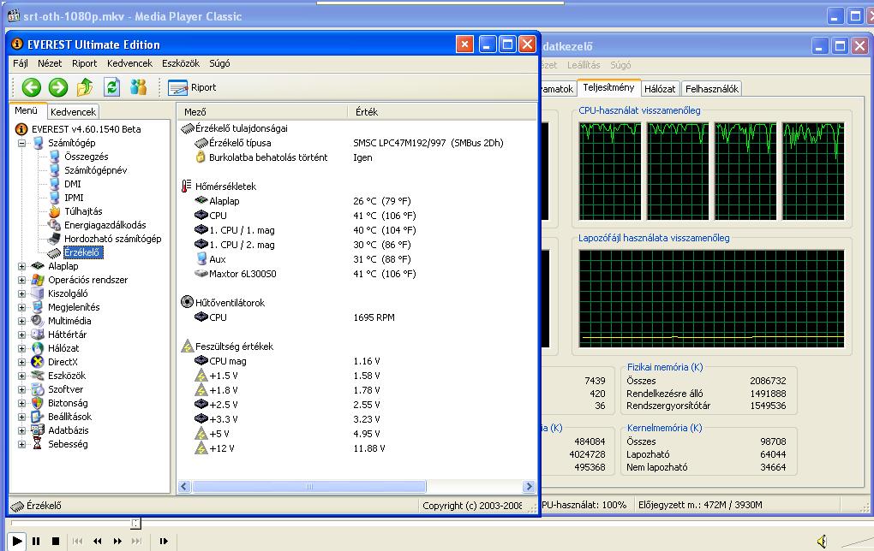Expand the Multimédia node

(x=21, y=321)
